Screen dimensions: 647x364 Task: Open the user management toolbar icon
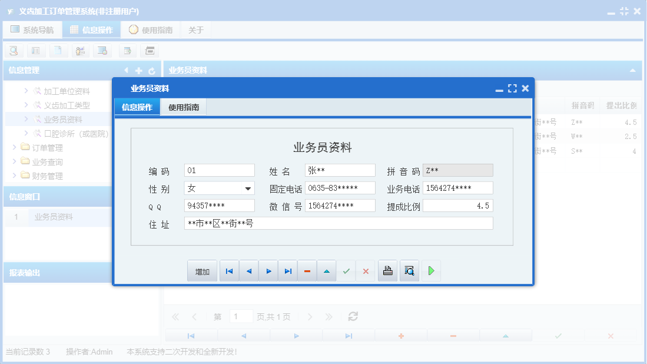80,51
